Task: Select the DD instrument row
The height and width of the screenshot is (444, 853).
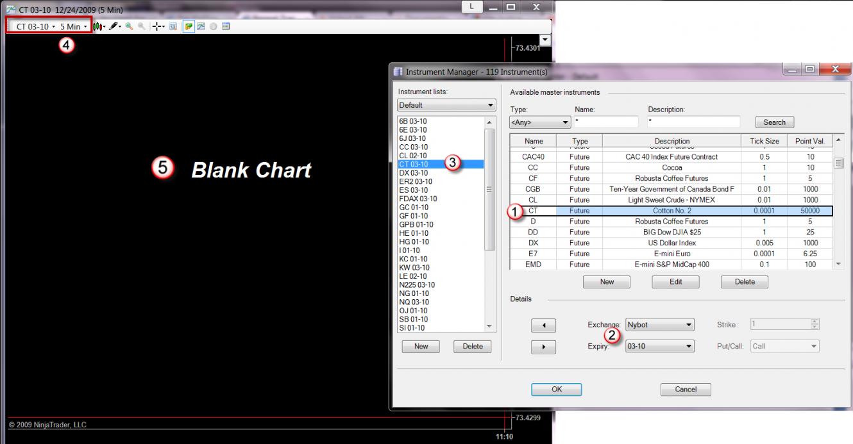Action: [671, 232]
